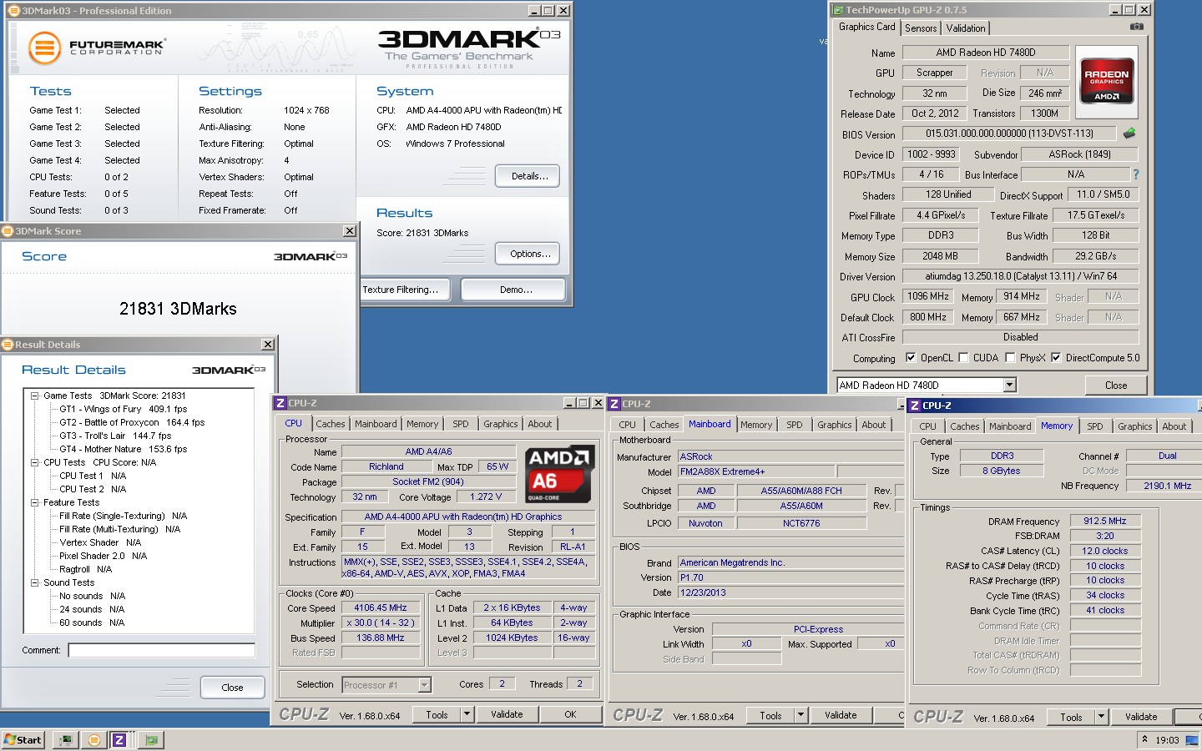Switch to the Sensors tab in GPU-Z

[x=921, y=28]
